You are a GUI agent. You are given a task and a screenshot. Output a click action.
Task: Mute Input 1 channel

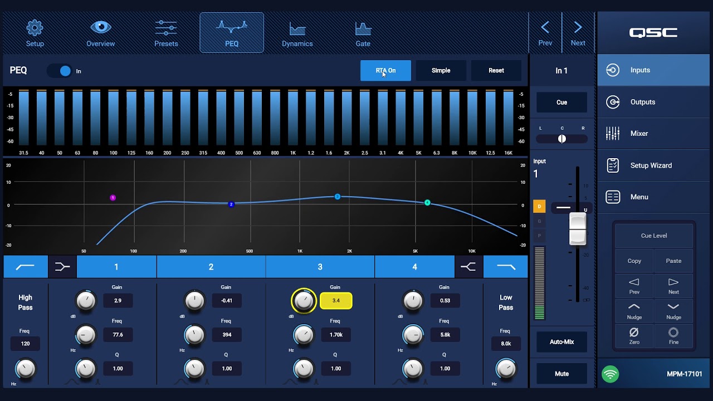pyautogui.click(x=561, y=374)
